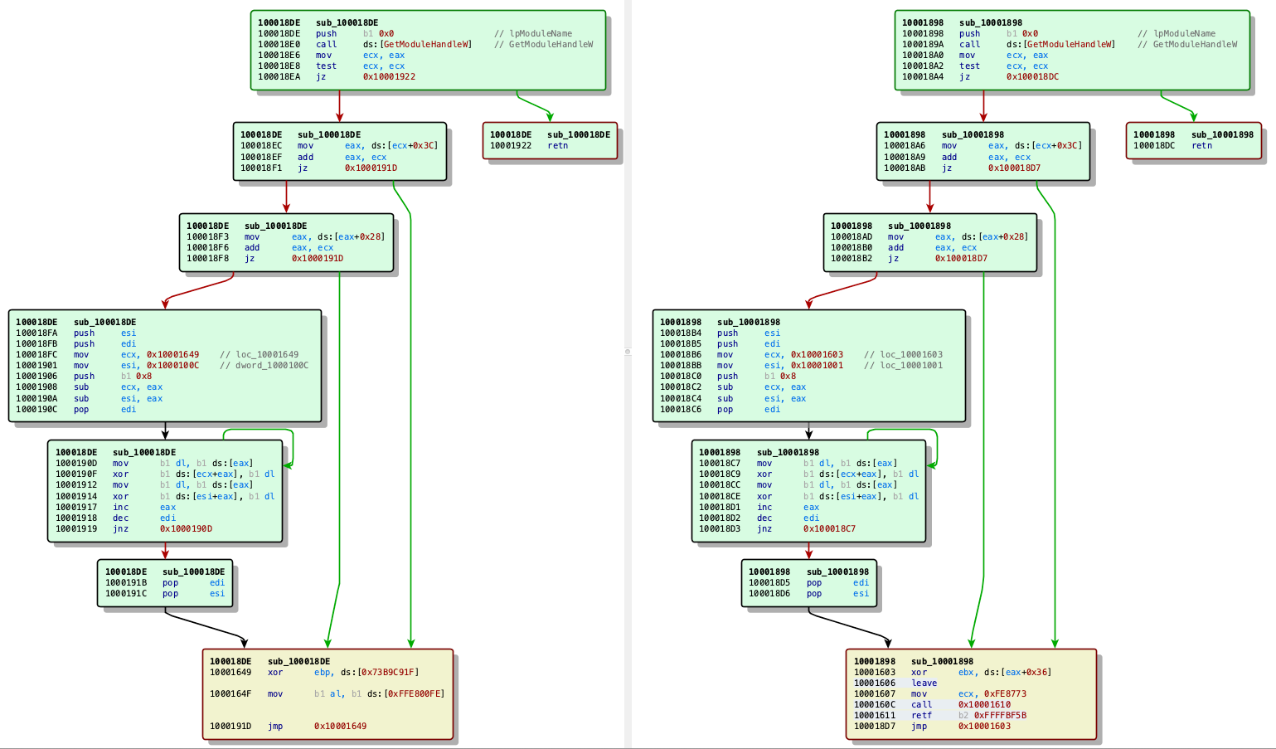Click the push 0x0 line at 100018DE

415,34
